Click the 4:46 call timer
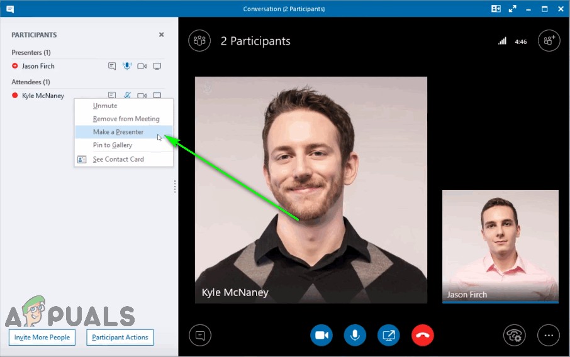This screenshot has width=570, height=357. tap(520, 41)
